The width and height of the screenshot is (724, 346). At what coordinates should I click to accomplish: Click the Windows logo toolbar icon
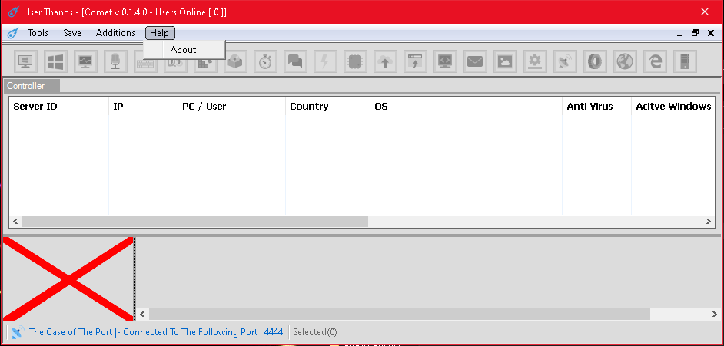[x=55, y=61]
